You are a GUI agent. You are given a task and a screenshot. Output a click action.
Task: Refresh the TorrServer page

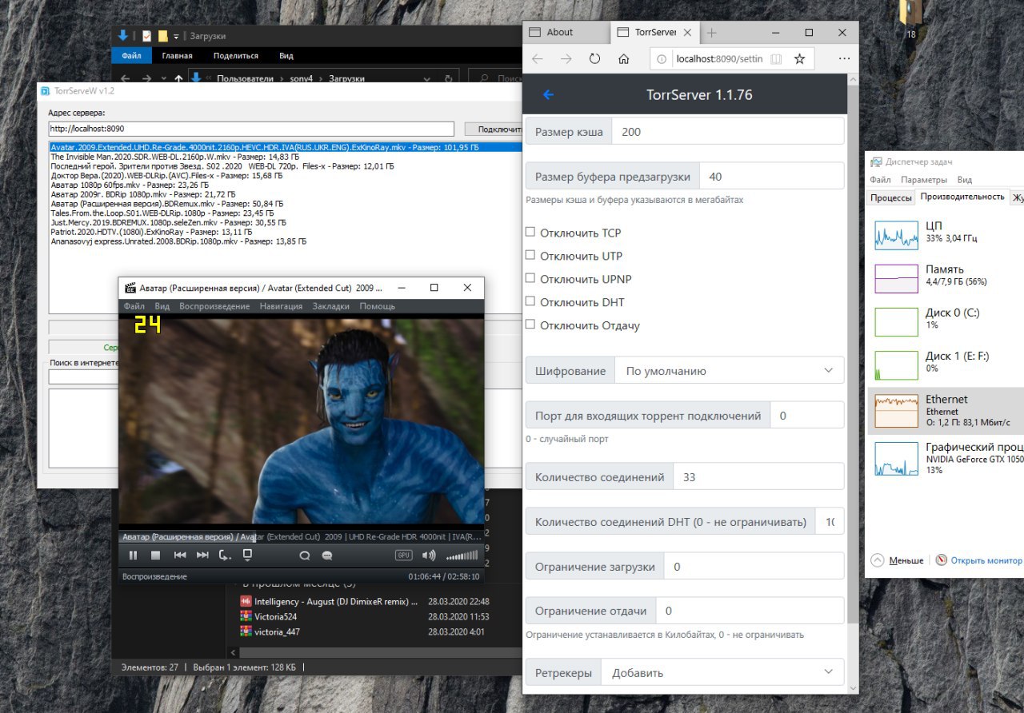(594, 59)
